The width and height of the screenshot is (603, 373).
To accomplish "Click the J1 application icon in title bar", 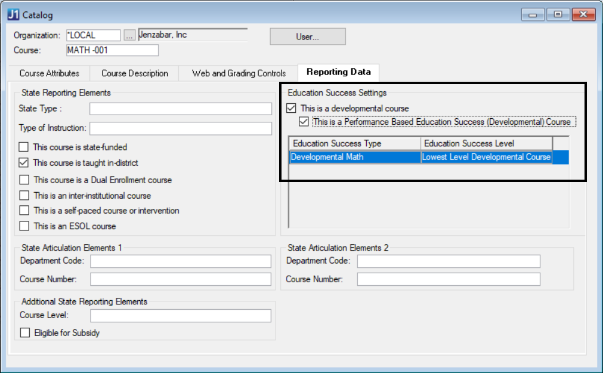I will coord(13,14).
